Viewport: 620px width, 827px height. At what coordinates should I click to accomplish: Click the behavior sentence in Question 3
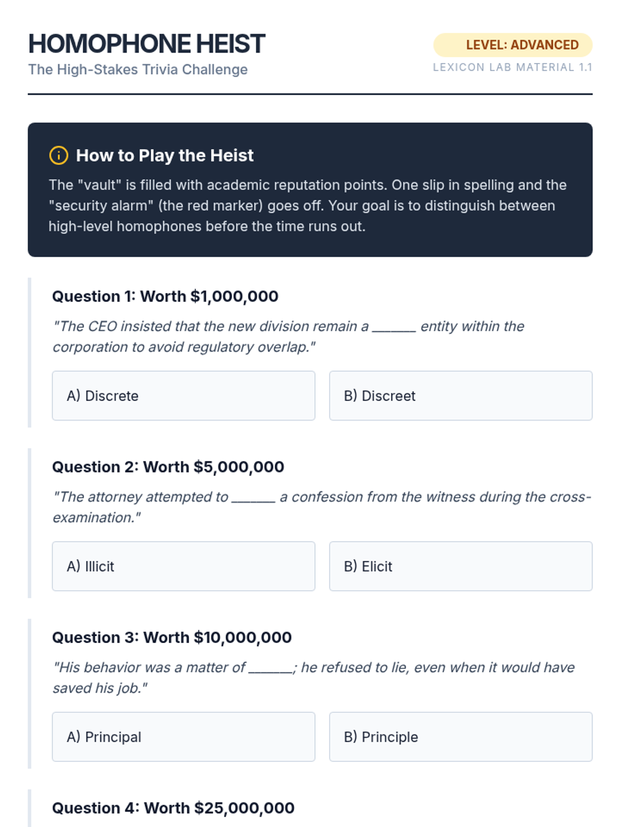(x=313, y=678)
